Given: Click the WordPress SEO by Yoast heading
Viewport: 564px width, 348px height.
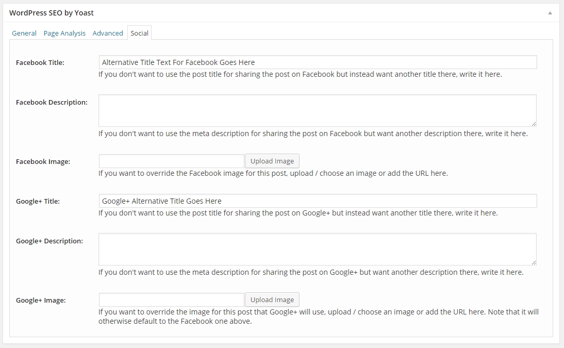Looking at the screenshot, I should click(52, 13).
